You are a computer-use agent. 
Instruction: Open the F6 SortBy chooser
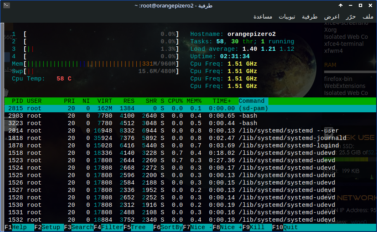click(x=172, y=227)
